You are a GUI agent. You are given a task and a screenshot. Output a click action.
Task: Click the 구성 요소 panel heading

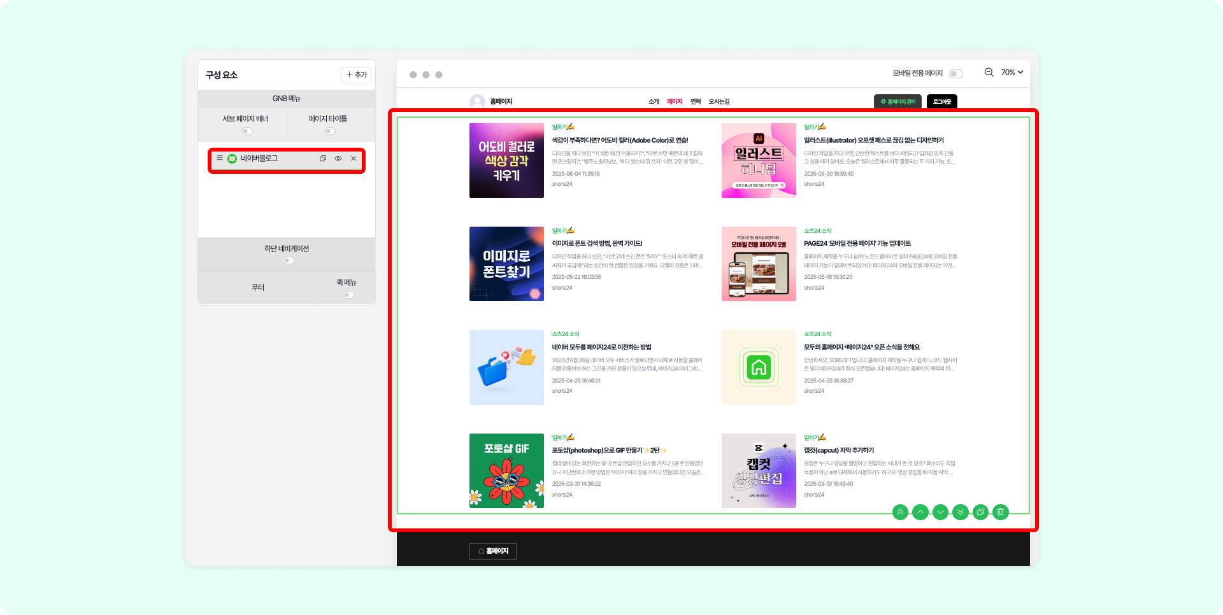pyautogui.click(x=222, y=75)
